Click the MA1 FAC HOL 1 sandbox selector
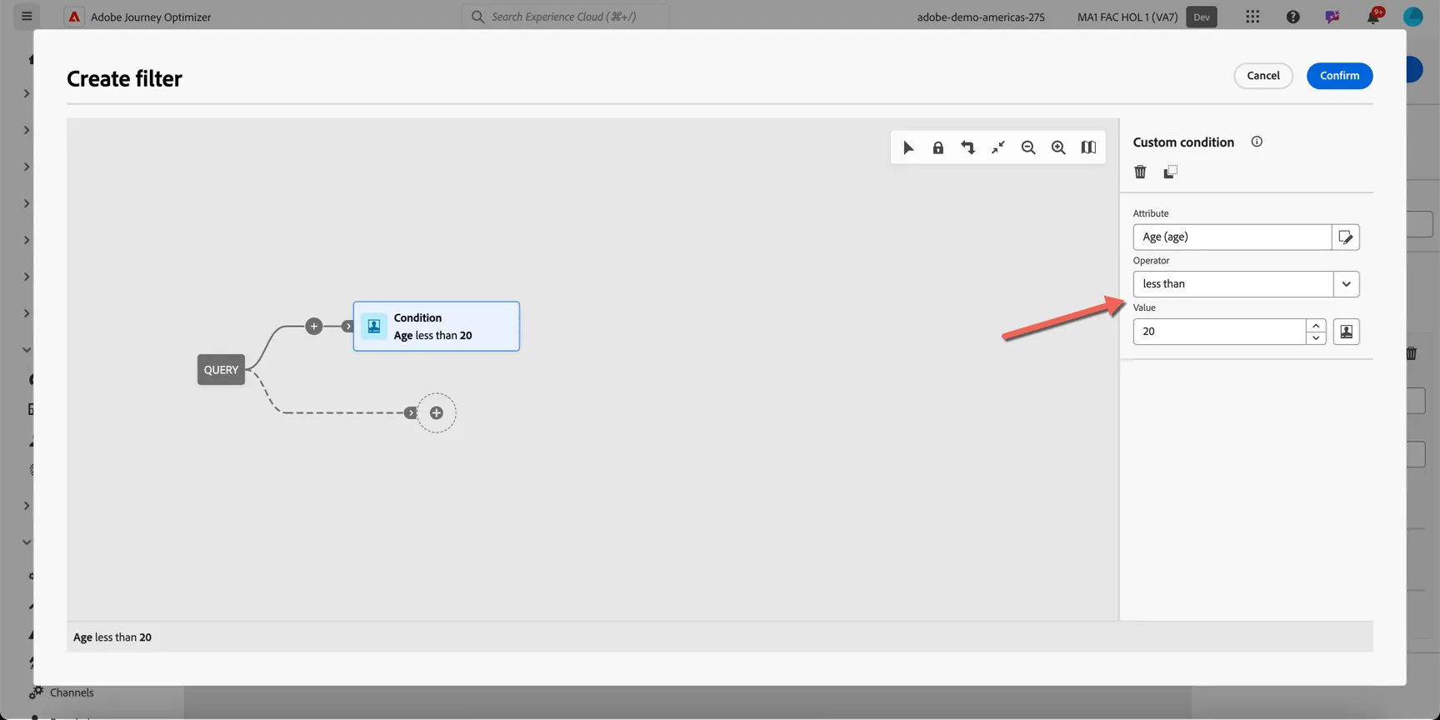This screenshot has width=1440, height=720. pos(1127,17)
